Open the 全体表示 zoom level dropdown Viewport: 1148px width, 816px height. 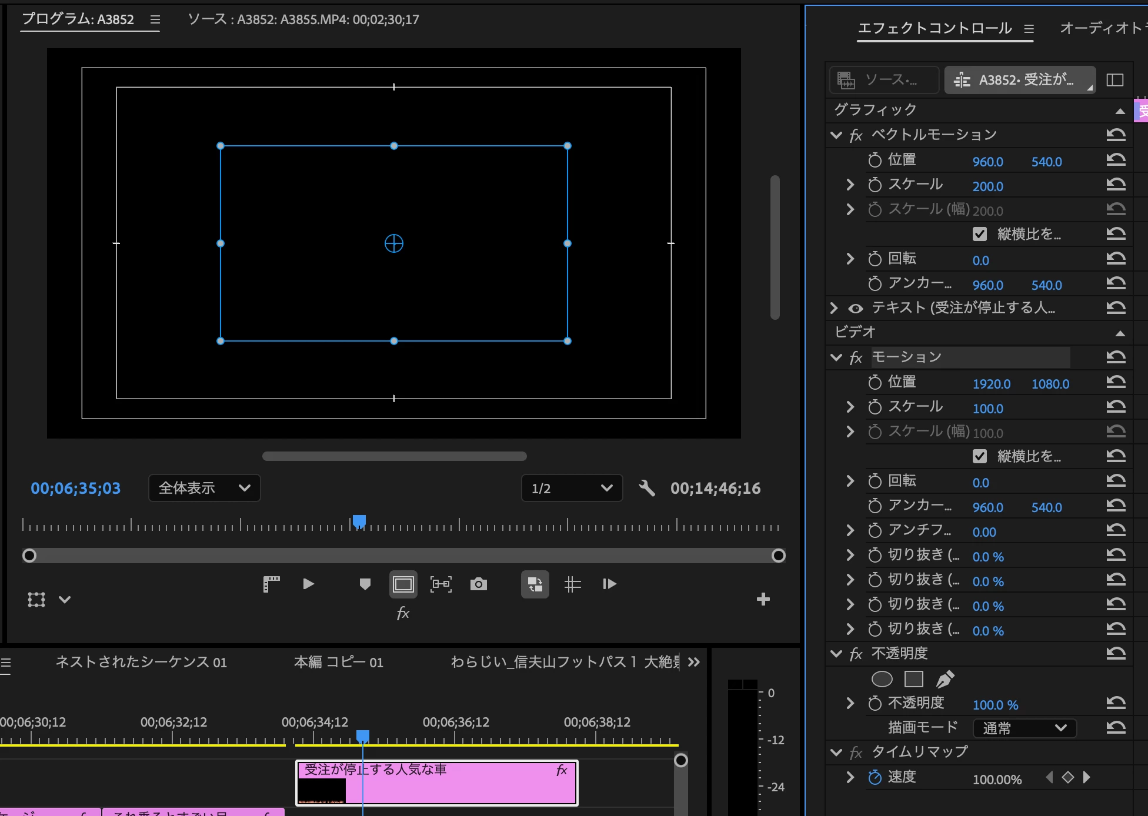(204, 488)
